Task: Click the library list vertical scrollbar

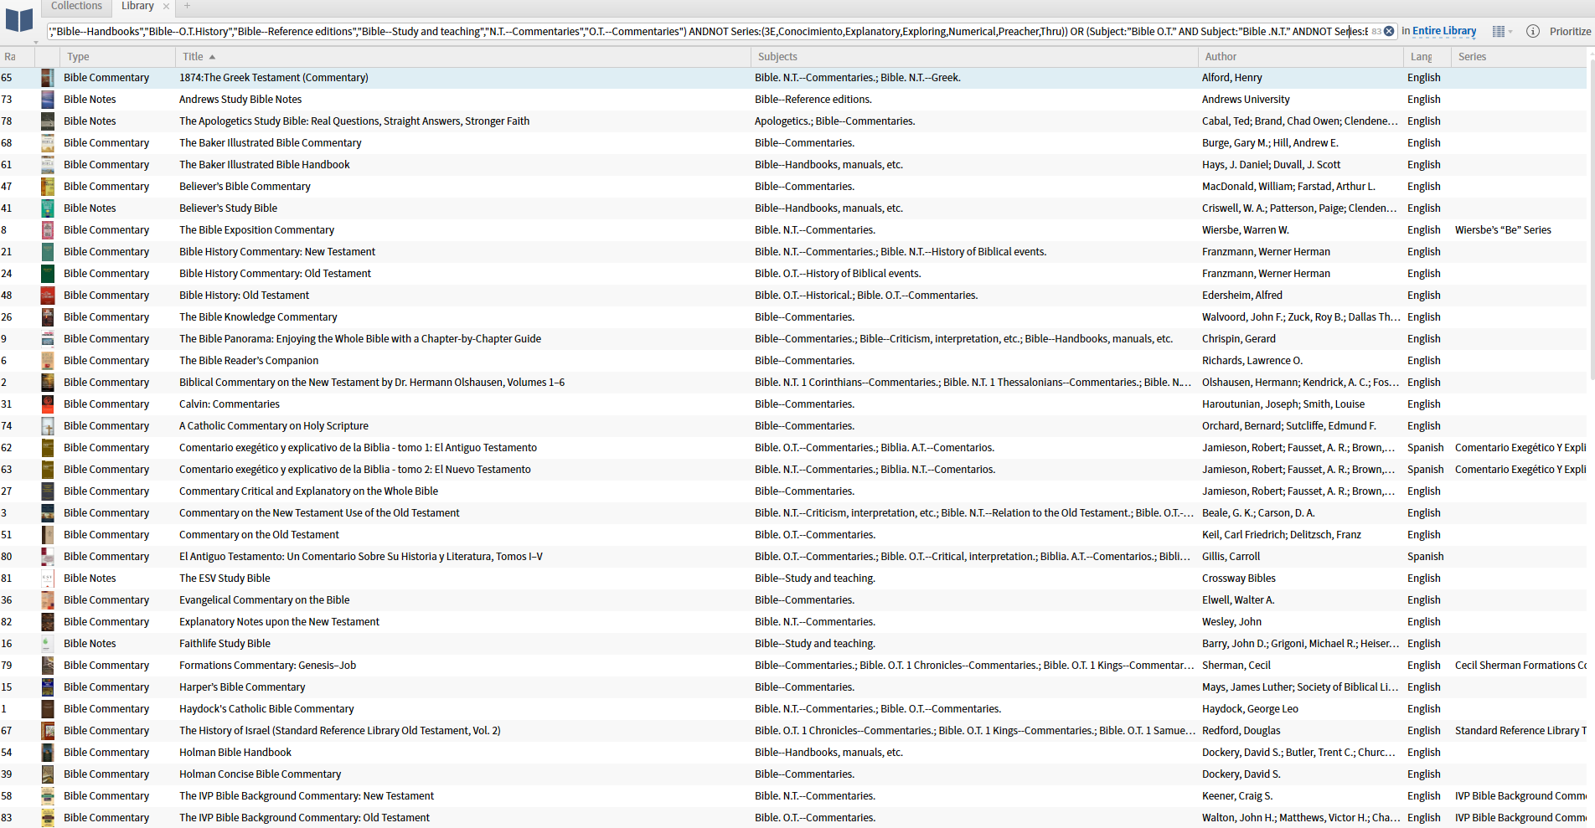Action: click(1591, 218)
